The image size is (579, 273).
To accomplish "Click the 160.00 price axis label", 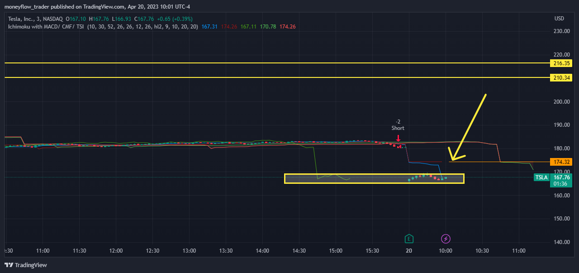I will coord(561,196).
